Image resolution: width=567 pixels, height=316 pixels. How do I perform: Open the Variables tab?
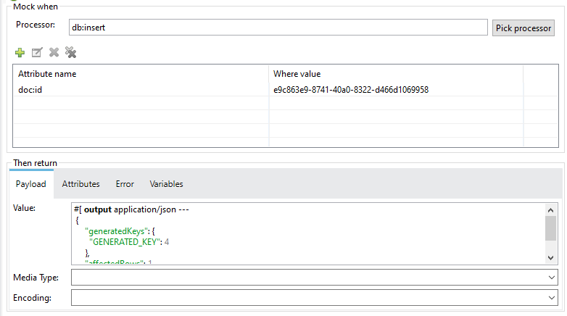pyautogui.click(x=166, y=184)
